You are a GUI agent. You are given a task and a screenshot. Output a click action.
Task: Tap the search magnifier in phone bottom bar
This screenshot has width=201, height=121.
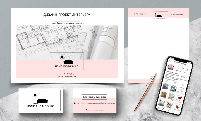[163, 109]
